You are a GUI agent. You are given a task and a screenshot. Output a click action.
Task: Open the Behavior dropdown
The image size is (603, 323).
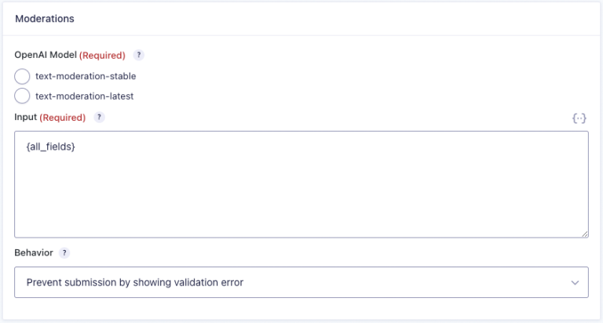point(301,282)
